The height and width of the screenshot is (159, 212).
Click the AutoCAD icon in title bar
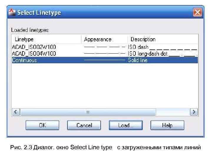tap(12, 12)
